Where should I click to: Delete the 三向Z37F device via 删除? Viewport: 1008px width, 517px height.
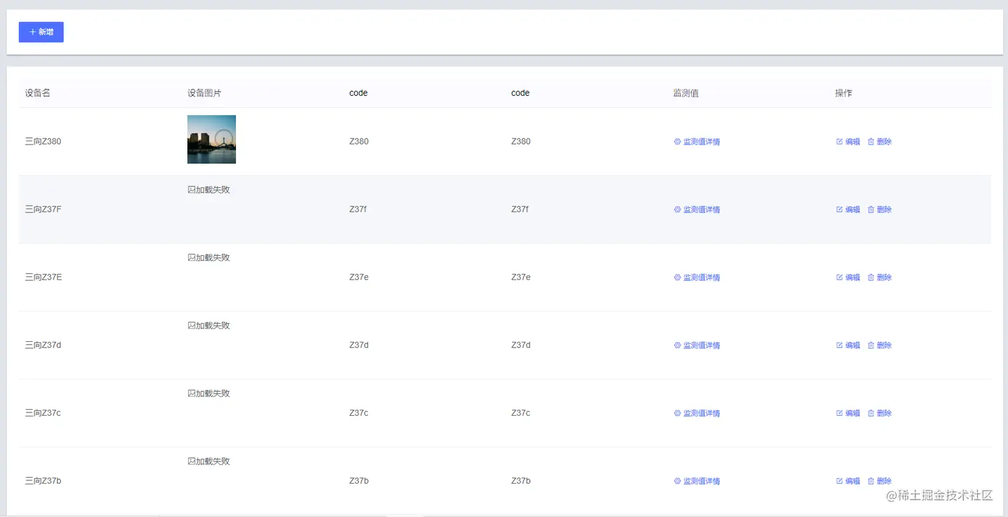point(879,210)
